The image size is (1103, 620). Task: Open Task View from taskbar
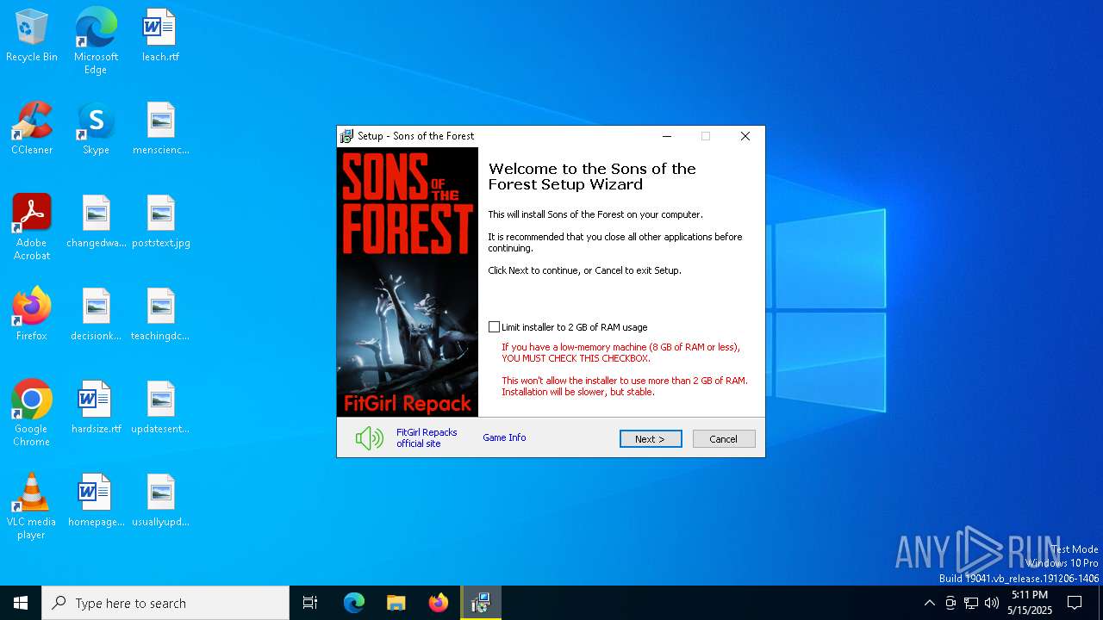click(x=310, y=603)
